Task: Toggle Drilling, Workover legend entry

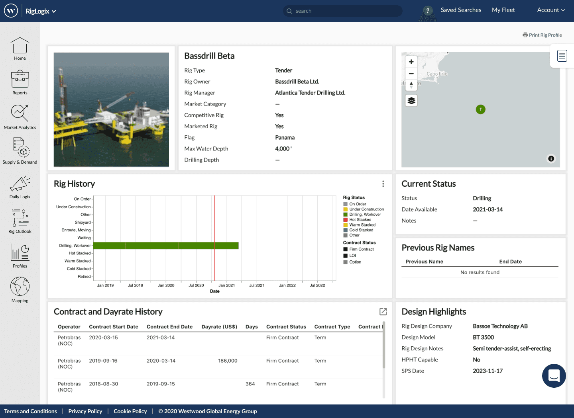Action: coord(365,215)
